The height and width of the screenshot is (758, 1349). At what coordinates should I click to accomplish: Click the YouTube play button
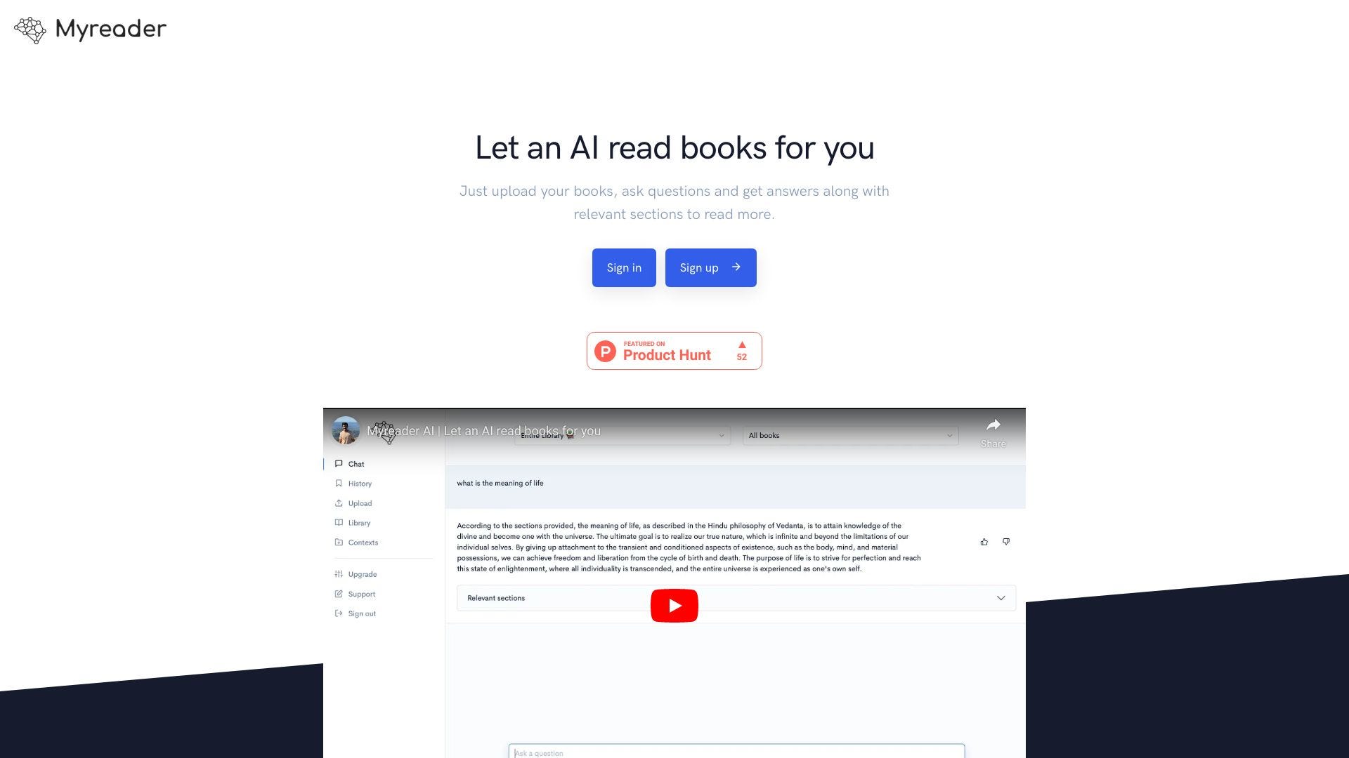click(x=674, y=605)
